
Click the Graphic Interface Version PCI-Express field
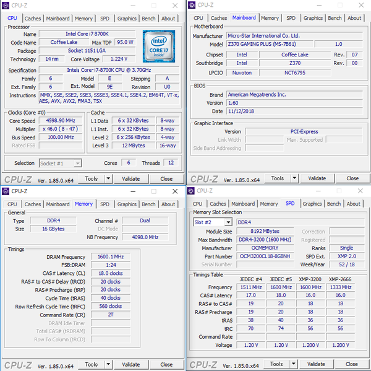[304, 131]
